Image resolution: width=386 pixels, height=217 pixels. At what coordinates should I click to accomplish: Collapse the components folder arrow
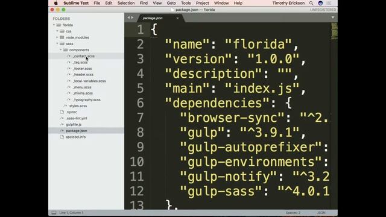(60, 49)
